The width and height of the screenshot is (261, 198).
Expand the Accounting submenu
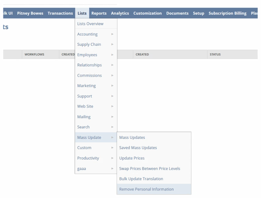coord(96,34)
